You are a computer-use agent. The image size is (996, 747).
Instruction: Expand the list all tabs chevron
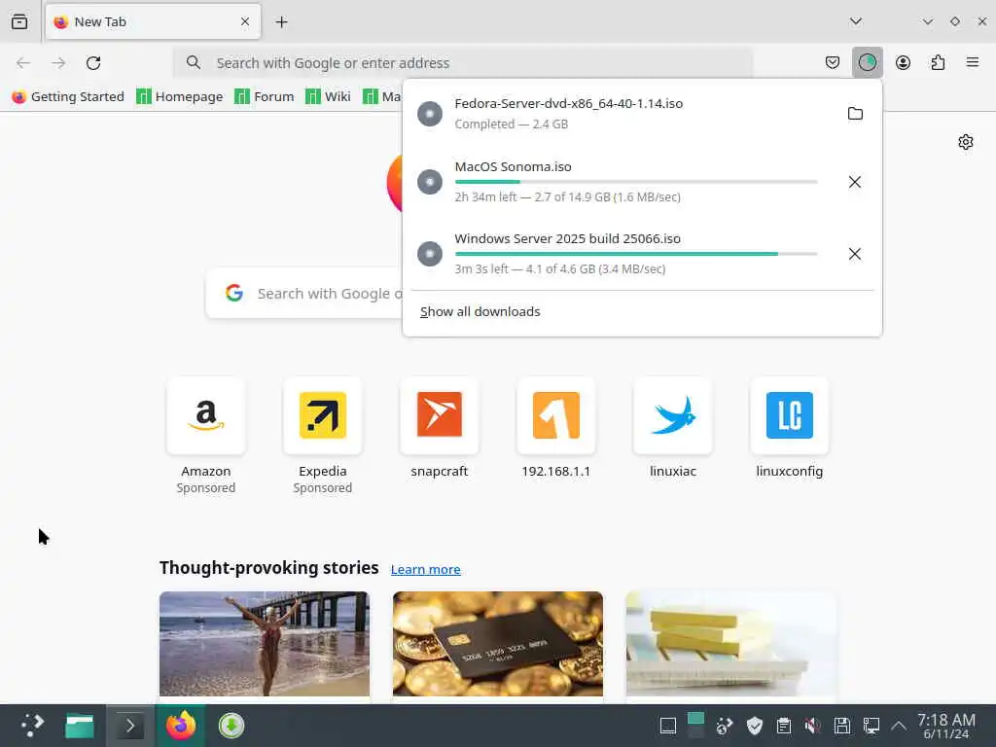[x=856, y=21]
